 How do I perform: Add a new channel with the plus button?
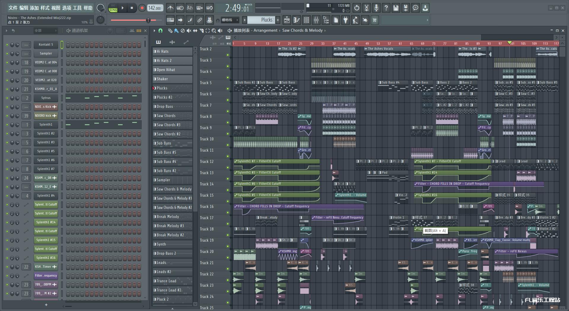[x=46, y=305]
